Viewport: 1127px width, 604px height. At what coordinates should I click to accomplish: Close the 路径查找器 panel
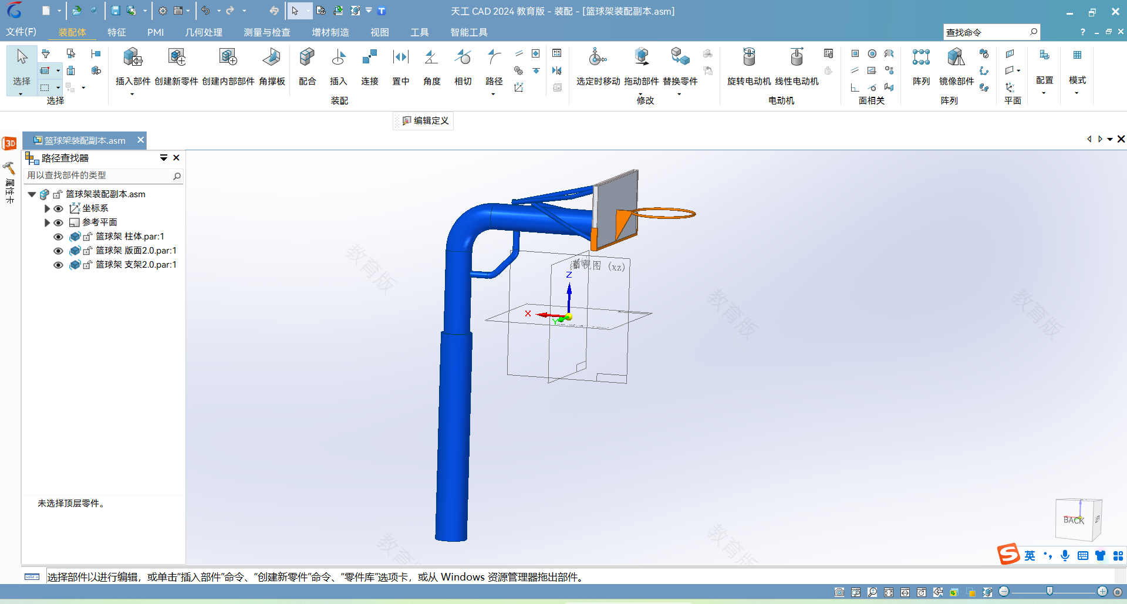(176, 157)
